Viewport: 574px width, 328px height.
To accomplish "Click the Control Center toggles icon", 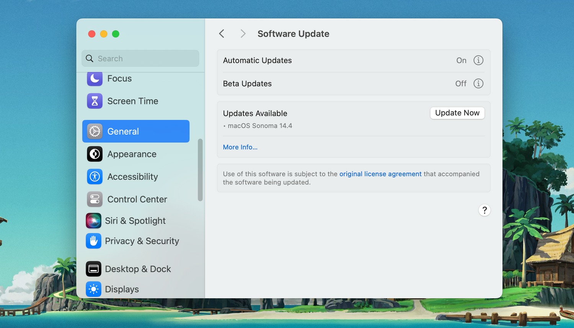I will pyautogui.click(x=95, y=199).
